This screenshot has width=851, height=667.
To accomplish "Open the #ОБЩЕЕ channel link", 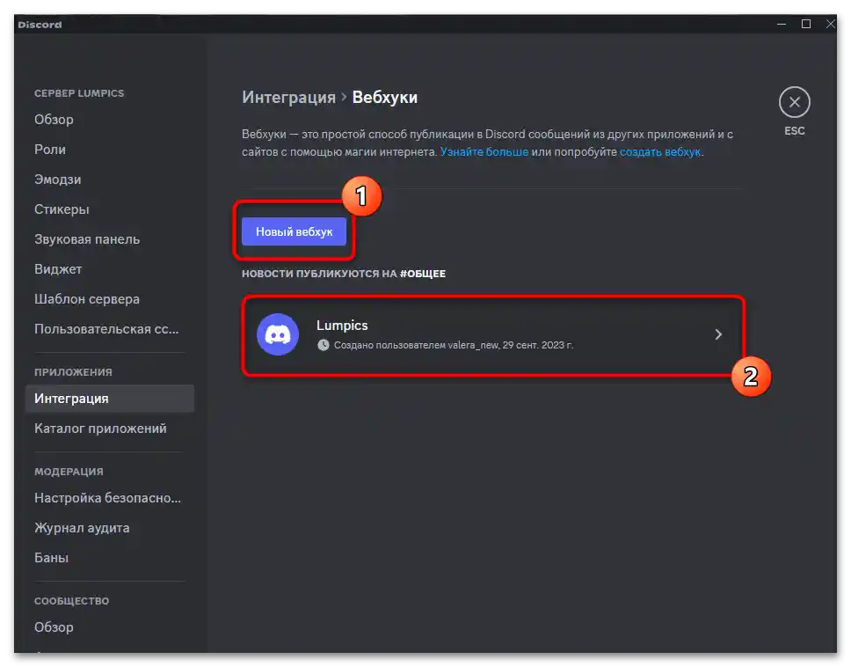I will (424, 273).
